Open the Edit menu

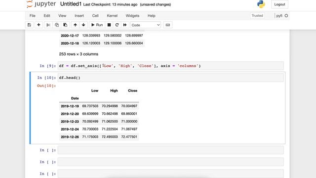pos(47,16)
